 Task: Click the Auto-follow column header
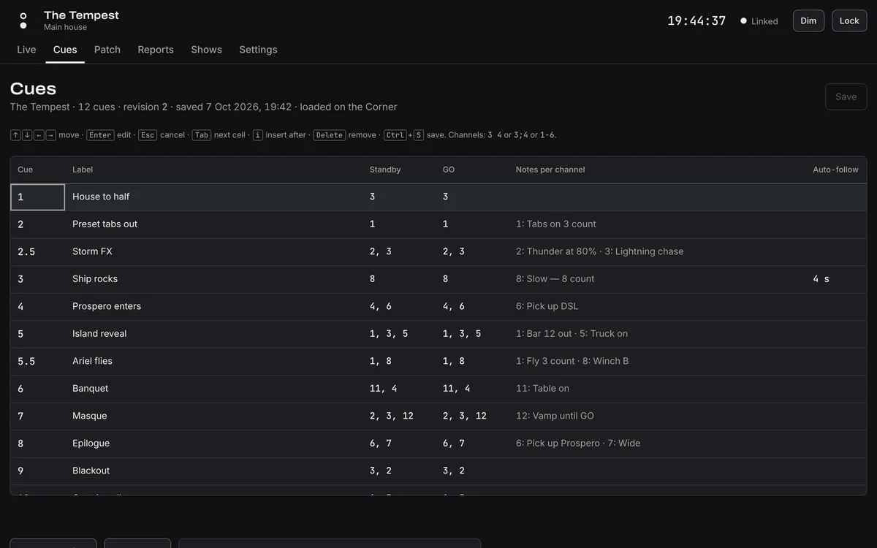click(835, 170)
